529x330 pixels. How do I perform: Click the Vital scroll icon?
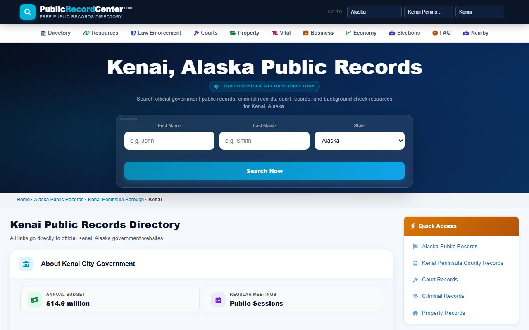click(x=274, y=33)
